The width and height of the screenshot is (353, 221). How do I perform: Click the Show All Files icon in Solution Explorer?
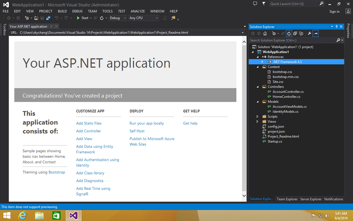pyautogui.click(x=301, y=33)
